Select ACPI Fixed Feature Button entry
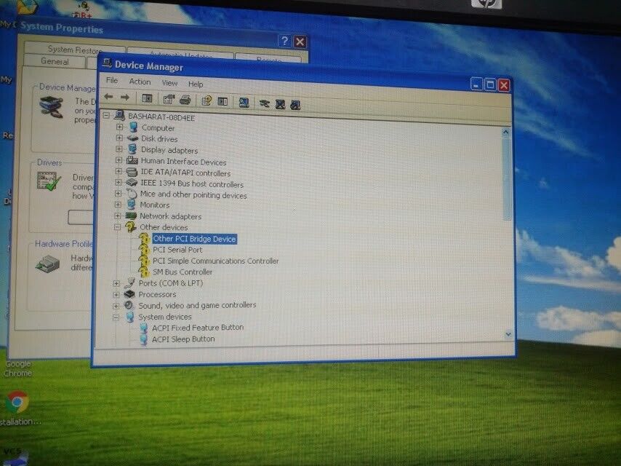The width and height of the screenshot is (621, 466). pos(198,328)
